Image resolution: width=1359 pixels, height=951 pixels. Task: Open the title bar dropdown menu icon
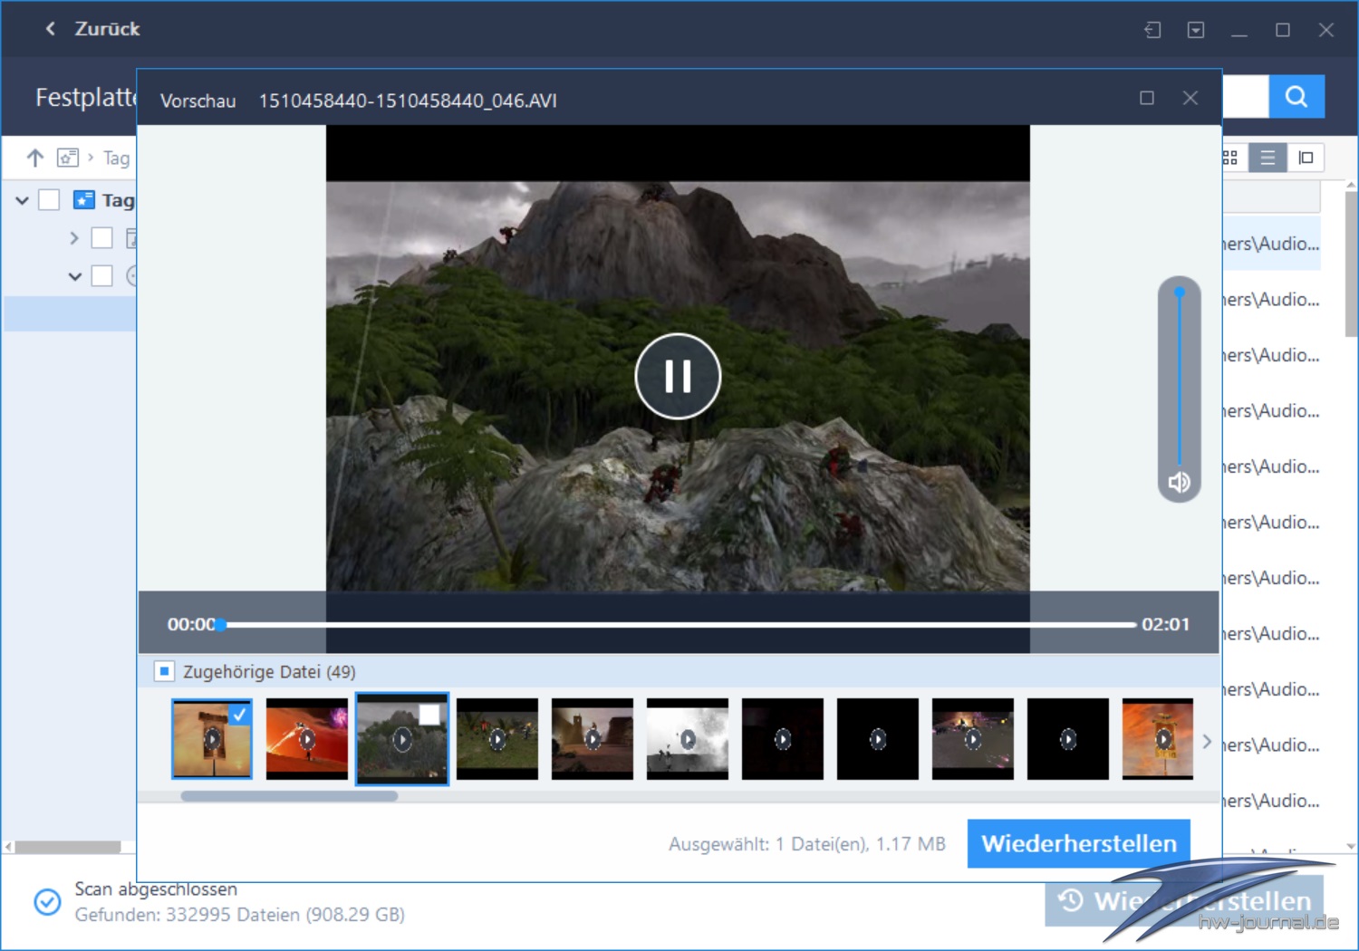[x=1196, y=30]
